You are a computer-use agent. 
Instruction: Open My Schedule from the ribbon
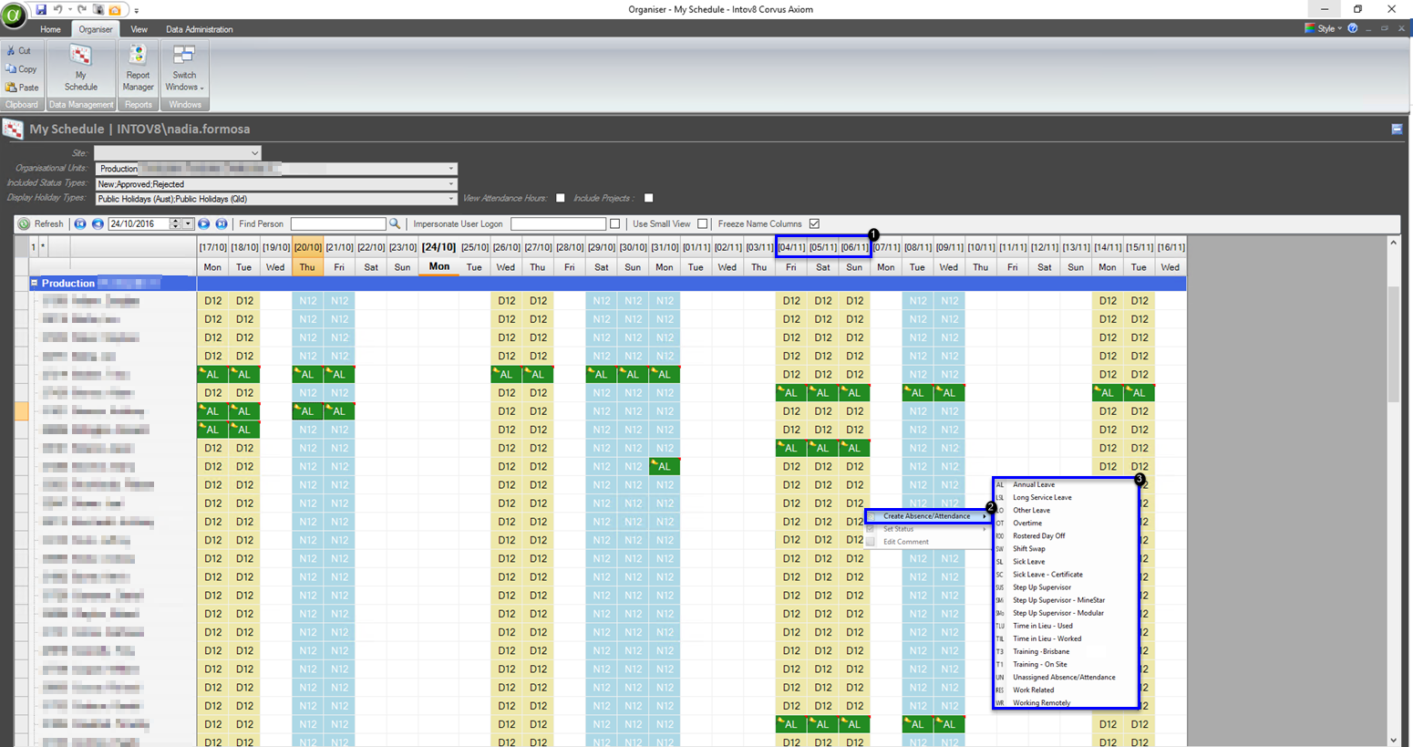(x=81, y=68)
